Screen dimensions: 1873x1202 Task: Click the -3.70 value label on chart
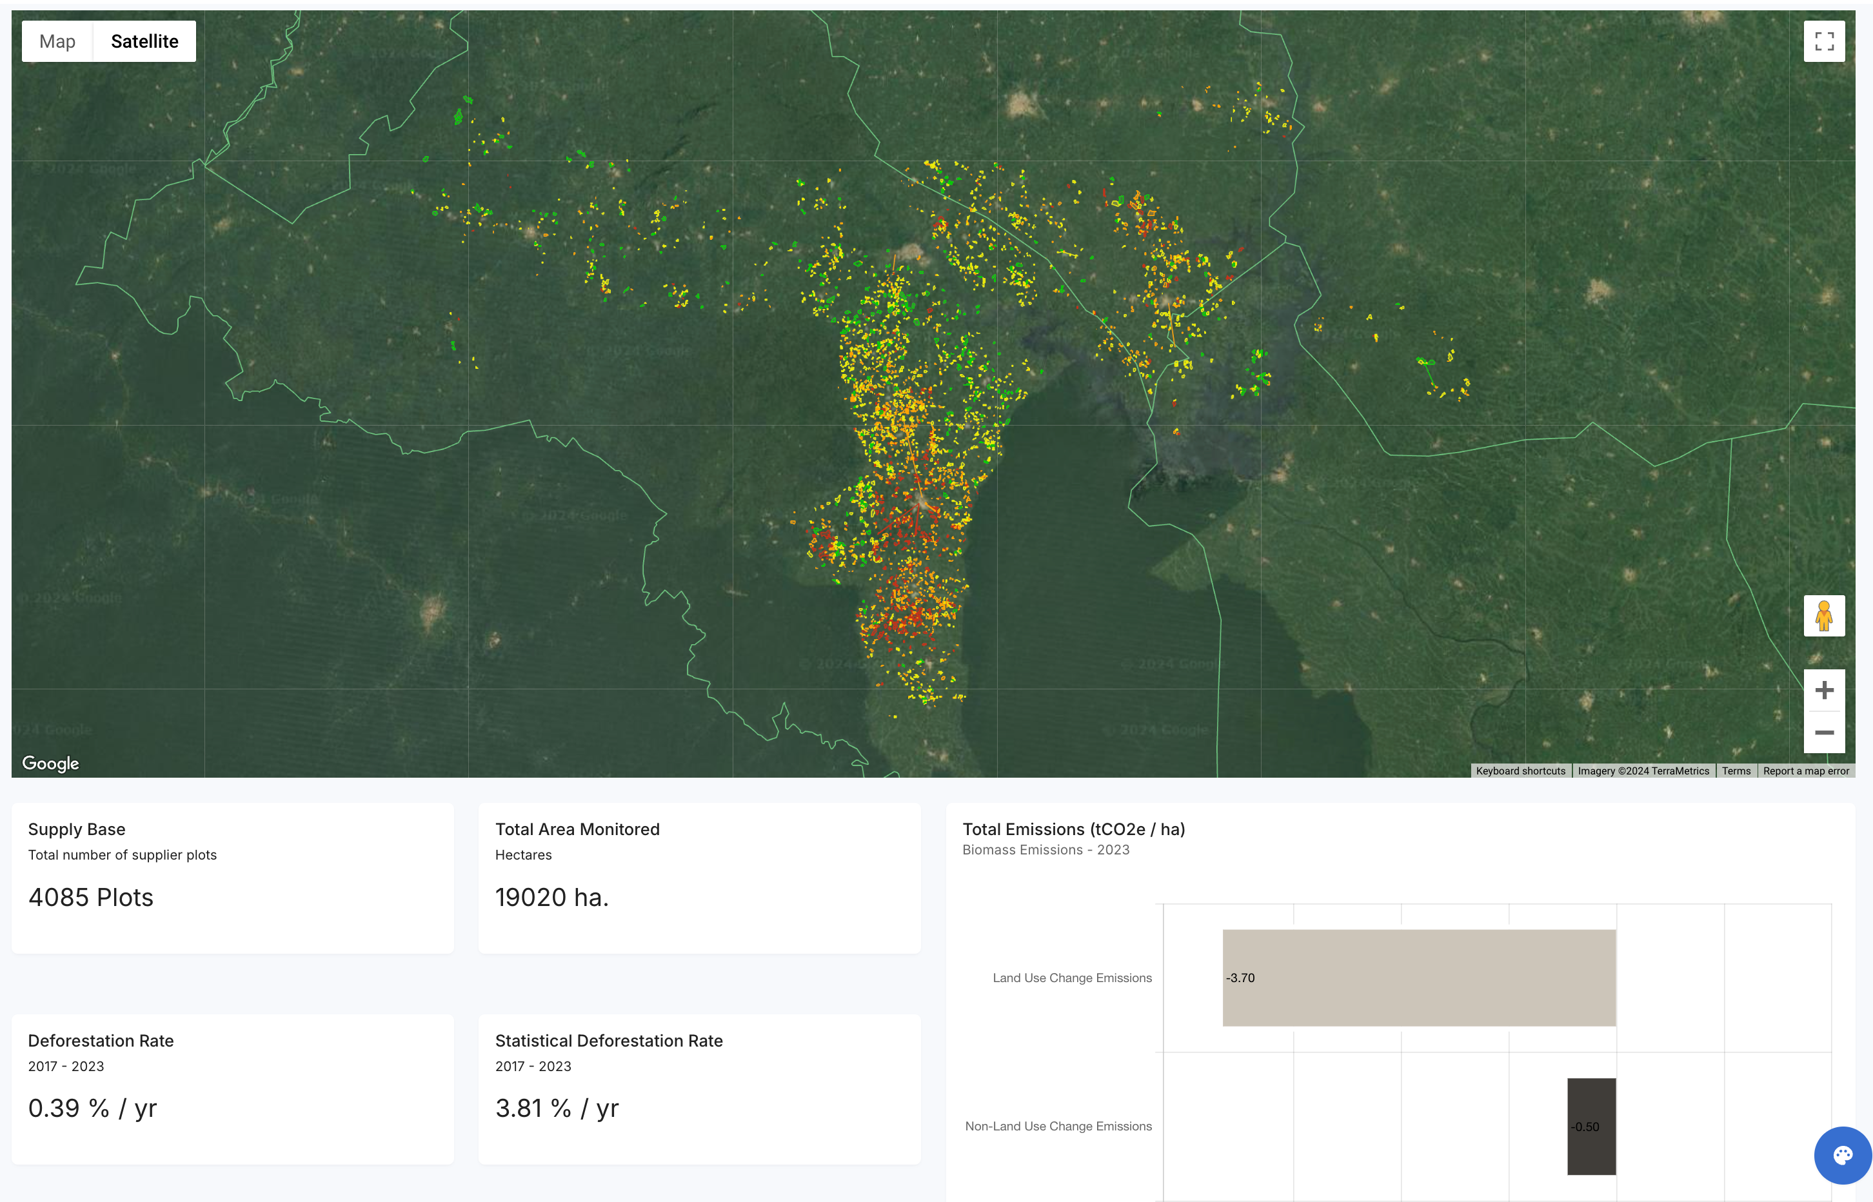(x=1240, y=977)
